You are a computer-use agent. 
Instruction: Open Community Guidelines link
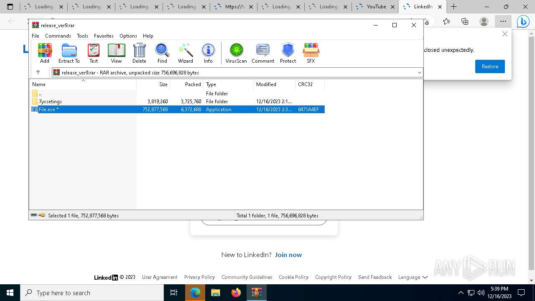[247, 277]
